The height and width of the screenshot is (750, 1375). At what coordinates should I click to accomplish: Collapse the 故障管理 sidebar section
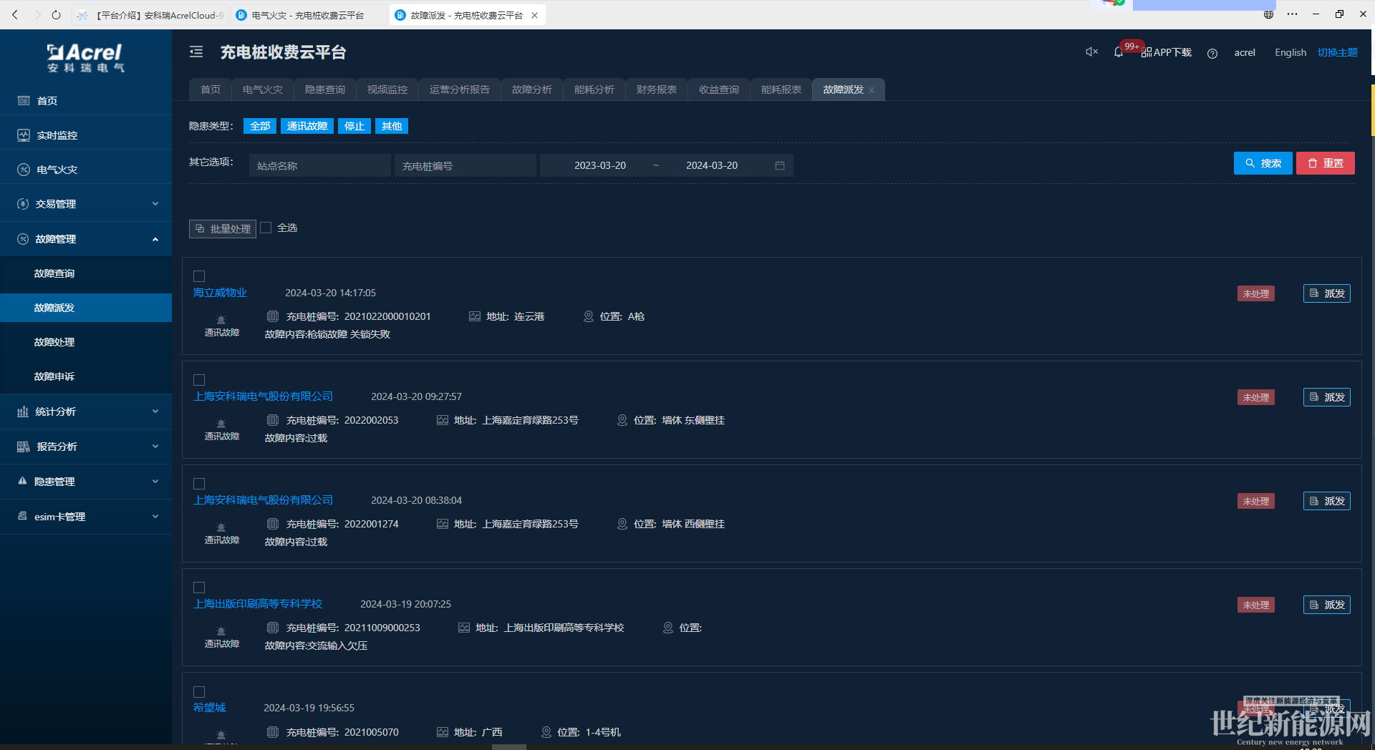pyautogui.click(x=86, y=239)
